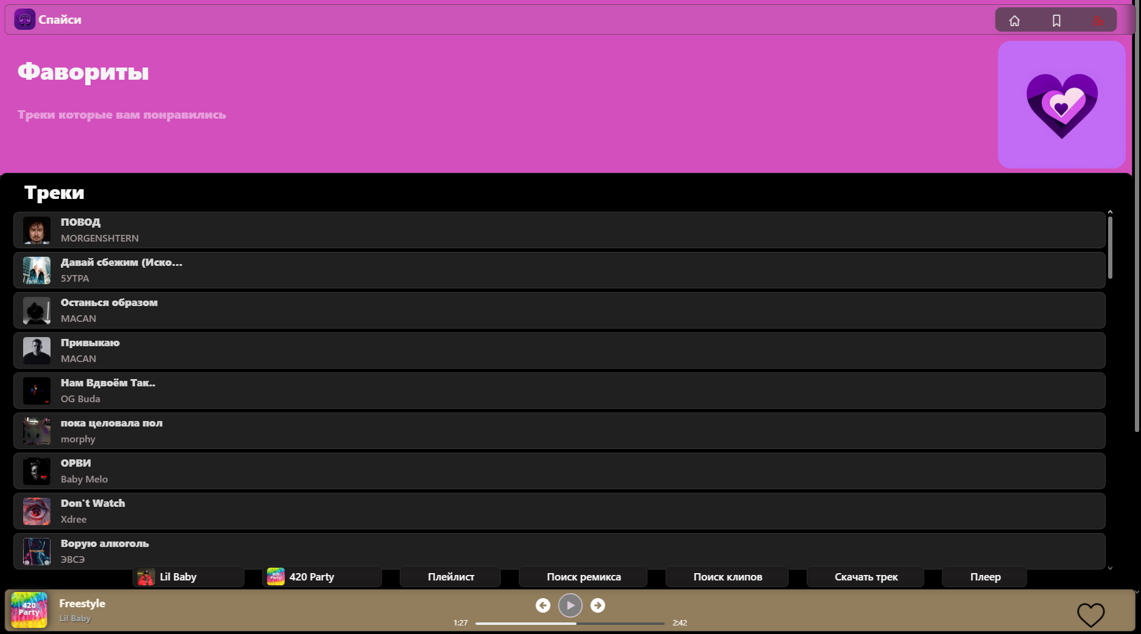Click the Привыкаю album cover
Viewport: 1141px width, 634px height.
(37, 350)
